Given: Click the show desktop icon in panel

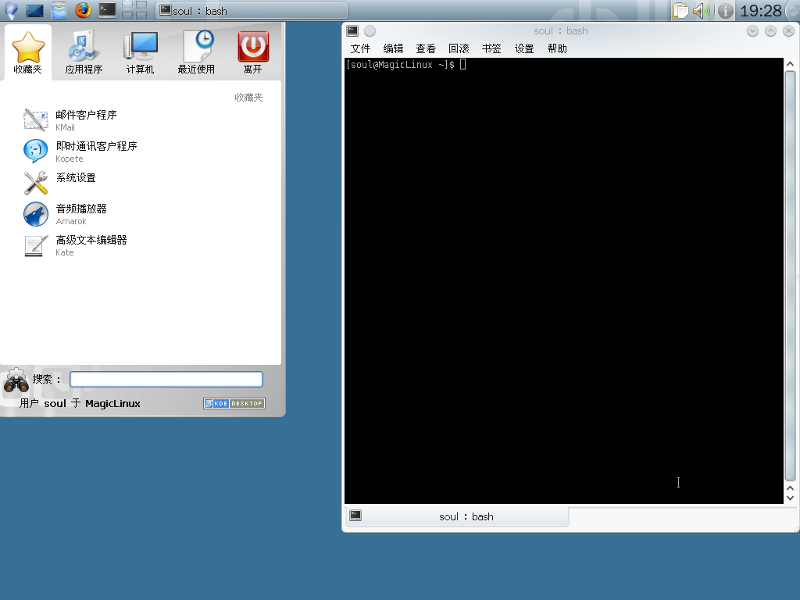Looking at the screenshot, I should coord(34,10).
